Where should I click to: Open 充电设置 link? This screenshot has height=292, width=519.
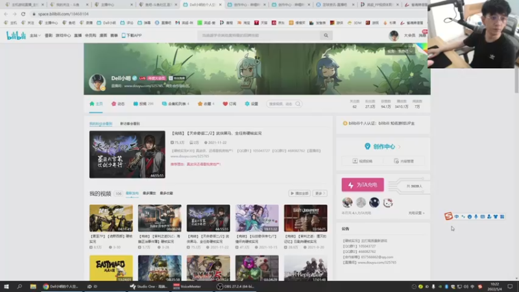coord(416,213)
